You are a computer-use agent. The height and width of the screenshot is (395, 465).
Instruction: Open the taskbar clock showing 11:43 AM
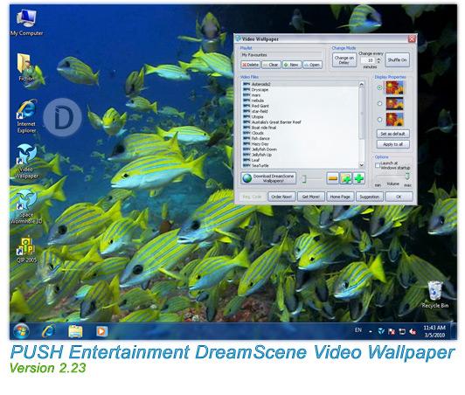(434, 331)
